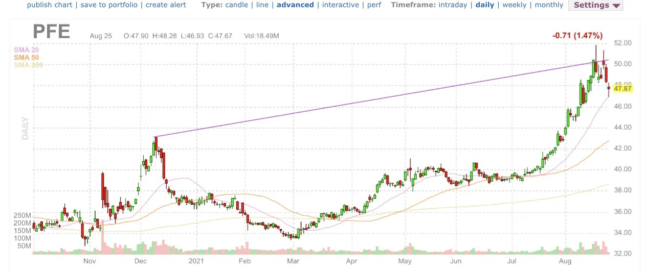
Task: Select the interactive chart type
Action: 341,5
